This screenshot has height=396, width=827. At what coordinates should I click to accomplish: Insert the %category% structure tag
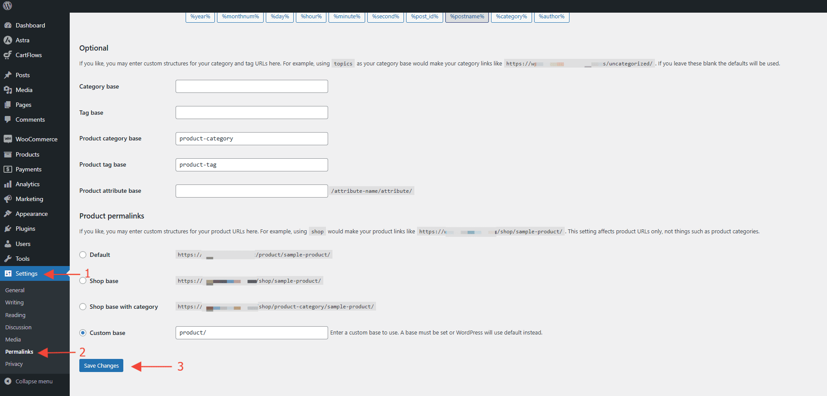pyautogui.click(x=511, y=17)
